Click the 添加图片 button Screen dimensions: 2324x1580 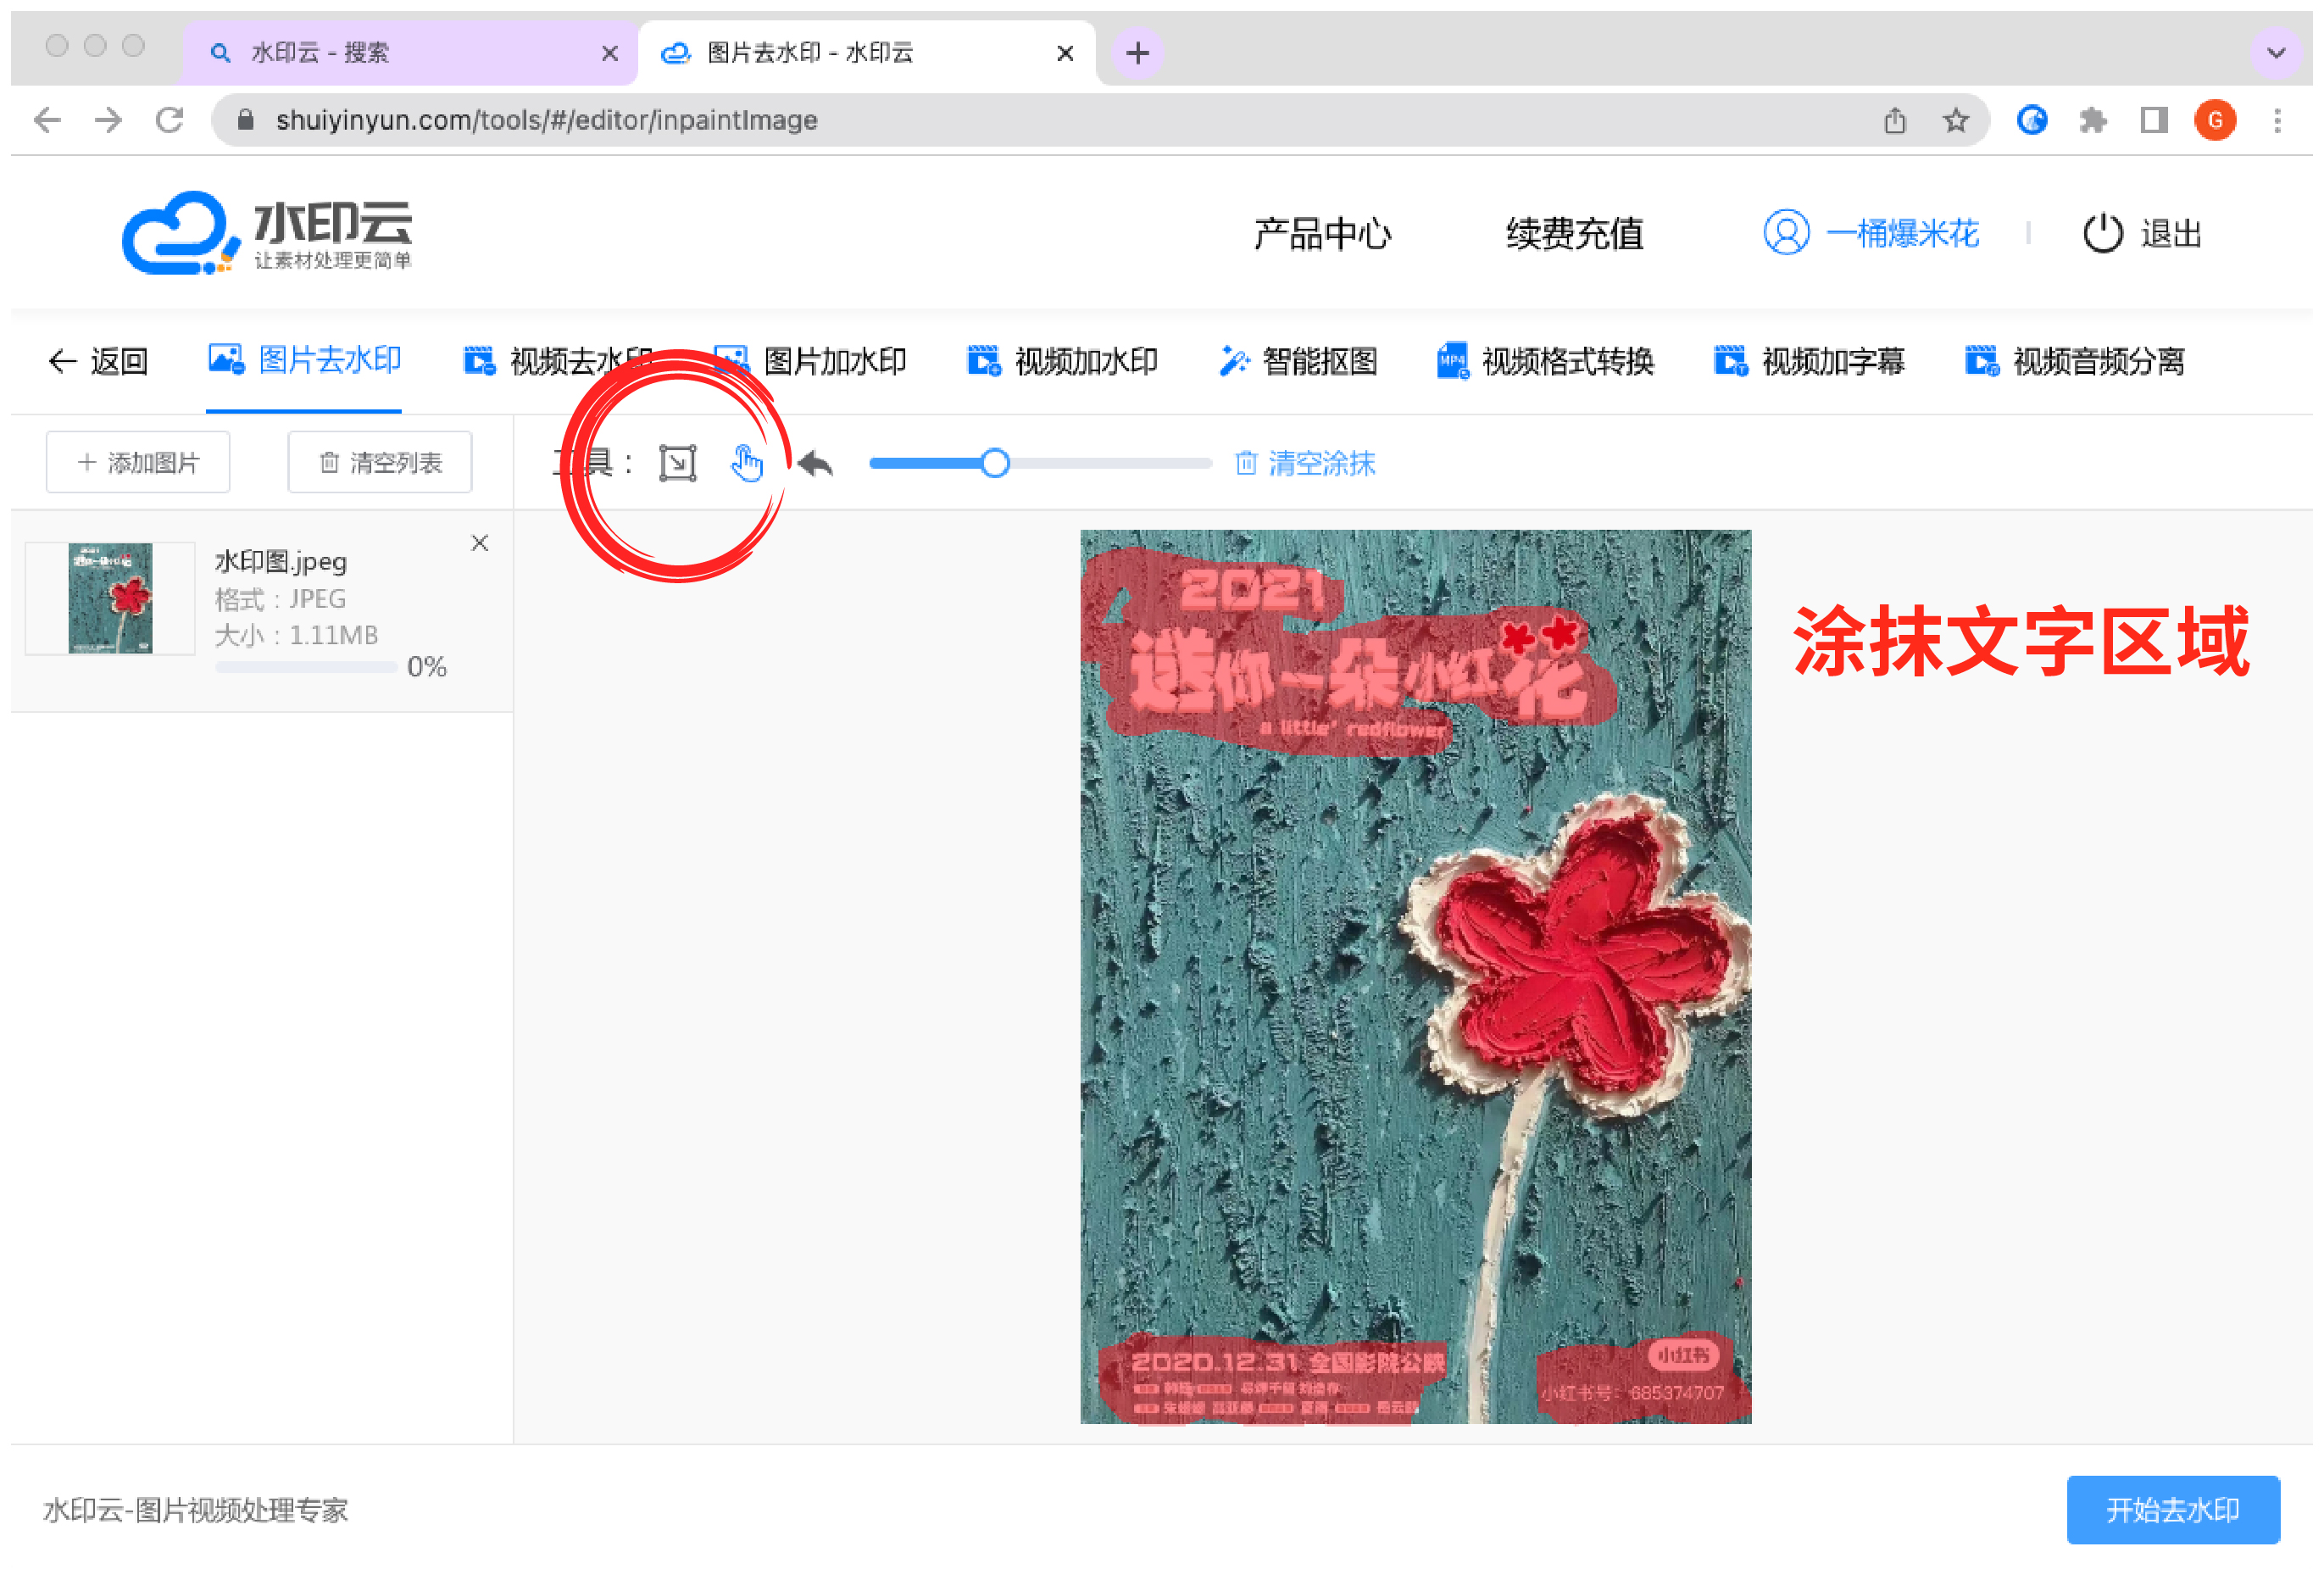138,462
